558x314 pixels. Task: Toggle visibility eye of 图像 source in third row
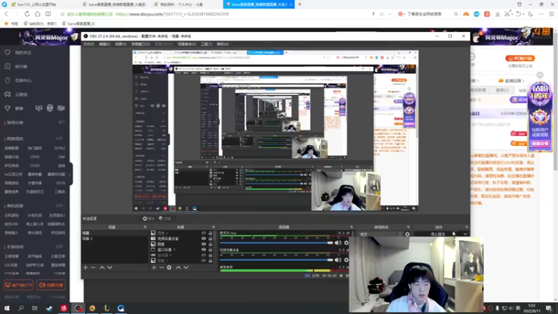[204, 244]
